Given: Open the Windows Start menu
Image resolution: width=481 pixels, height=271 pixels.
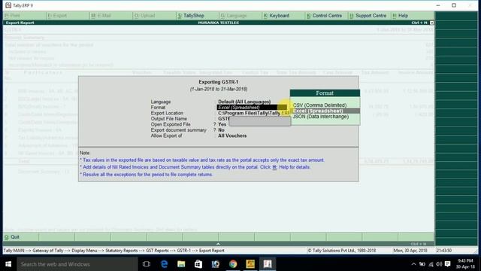Looking at the screenshot, I should click(8, 264).
